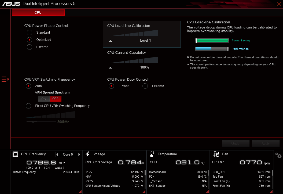Click the CPU Core Voltage reading '0.784'

coord(130,162)
